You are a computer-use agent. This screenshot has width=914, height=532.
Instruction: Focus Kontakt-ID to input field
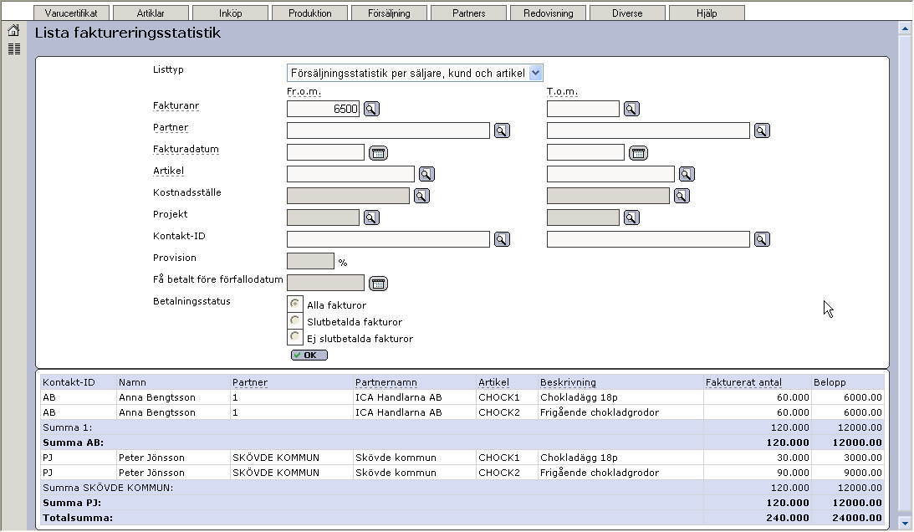click(648, 239)
